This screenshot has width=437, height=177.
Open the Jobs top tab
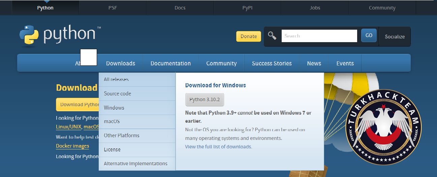pos(315,8)
